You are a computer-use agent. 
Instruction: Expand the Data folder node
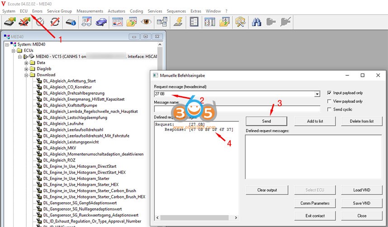tap(26, 63)
